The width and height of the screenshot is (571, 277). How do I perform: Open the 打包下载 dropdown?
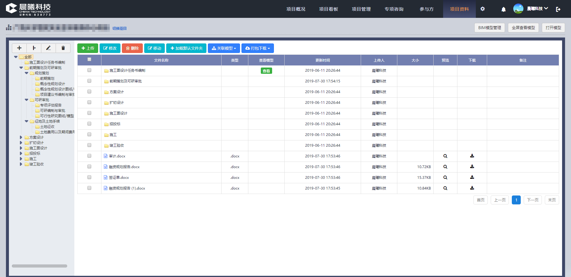258,48
